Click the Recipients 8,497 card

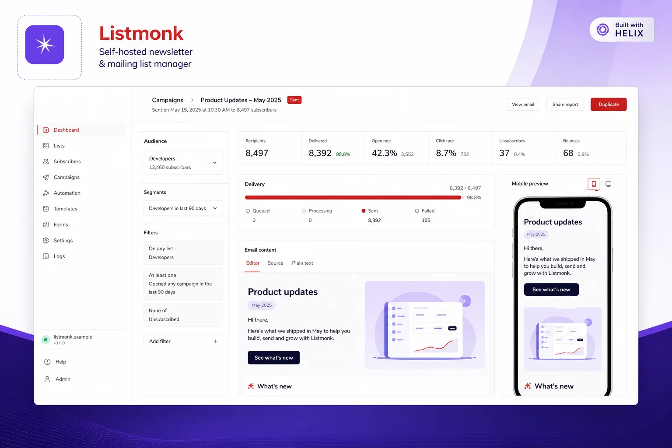(269, 148)
